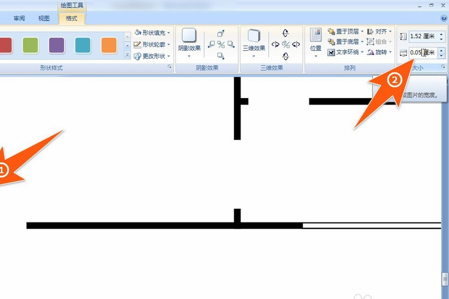Tilt 3D effect left icon

point(275,44)
